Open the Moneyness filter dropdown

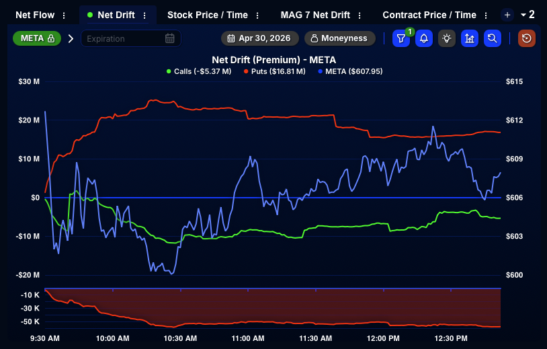click(x=340, y=38)
